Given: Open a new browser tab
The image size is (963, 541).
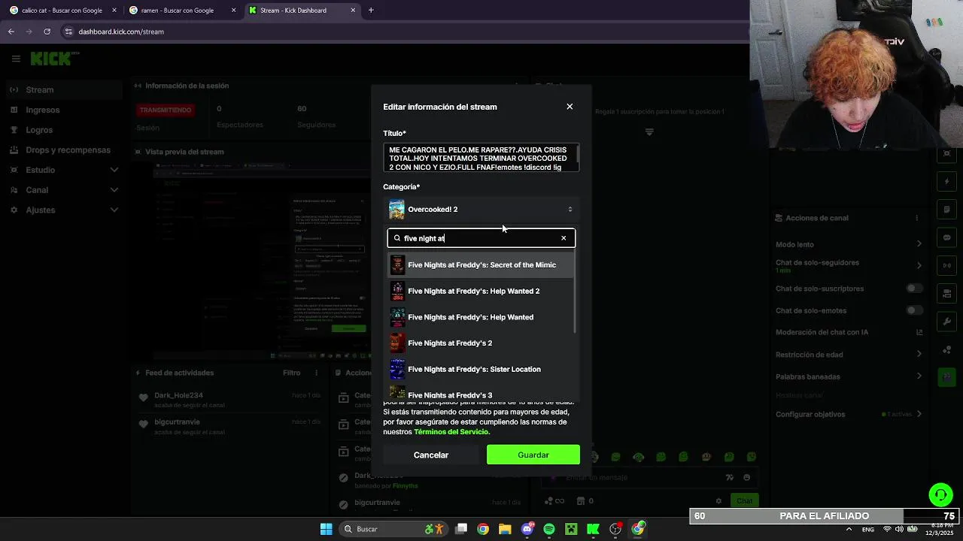Looking at the screenshot, I should [x=371, y=11].
